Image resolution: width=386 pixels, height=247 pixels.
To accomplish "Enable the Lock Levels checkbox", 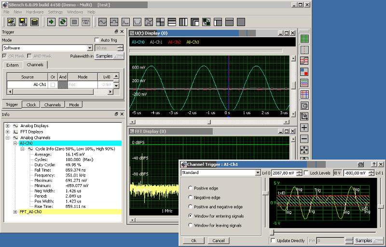I will (306, 173).
